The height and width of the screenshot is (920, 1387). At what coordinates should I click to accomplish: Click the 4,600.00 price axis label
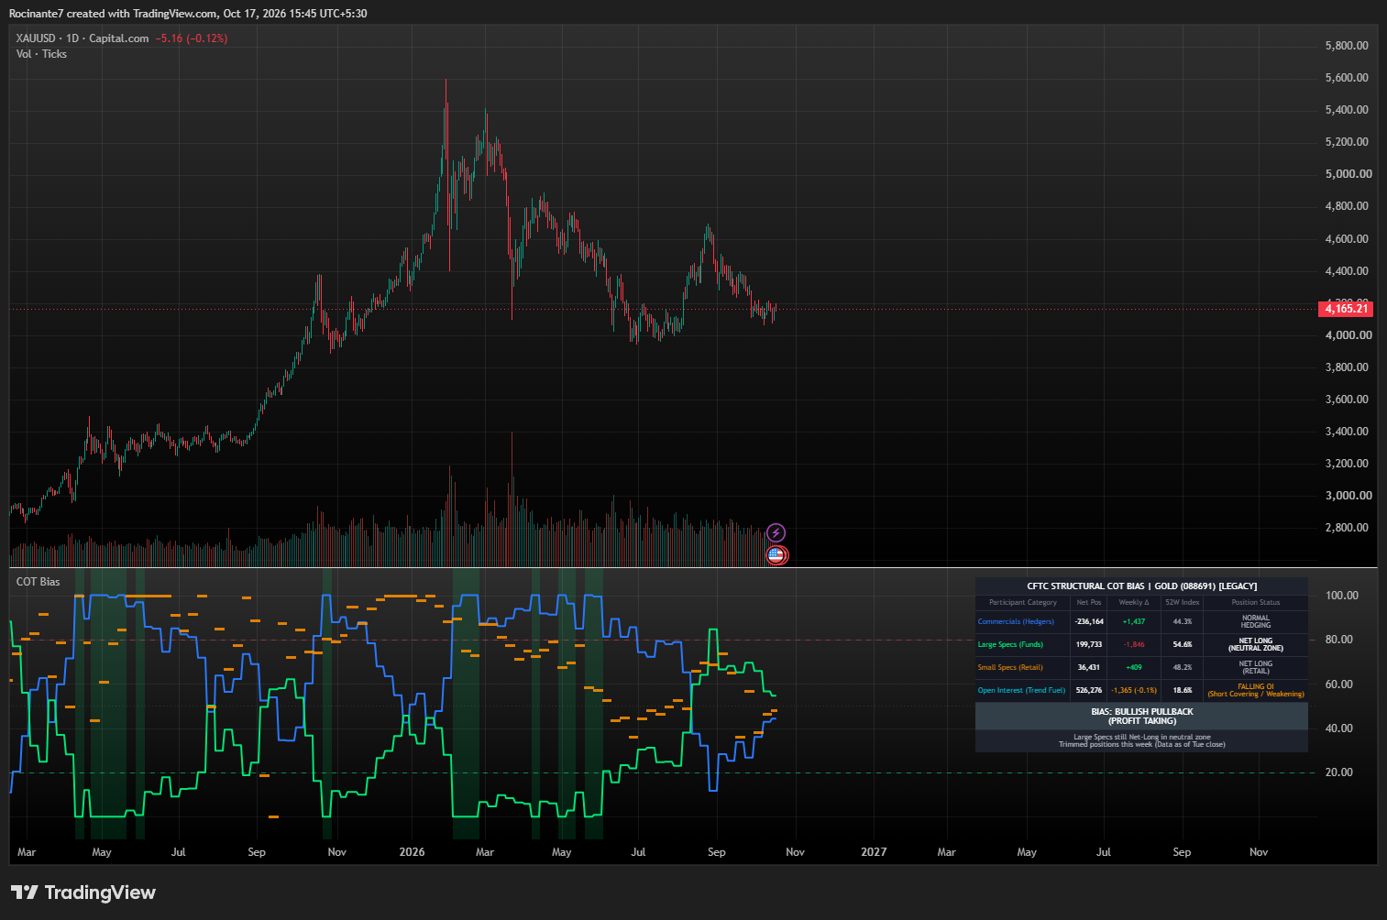[x=1347, y=239]
